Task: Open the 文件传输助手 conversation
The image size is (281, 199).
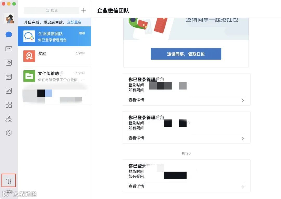Action: tap(54, 76)
